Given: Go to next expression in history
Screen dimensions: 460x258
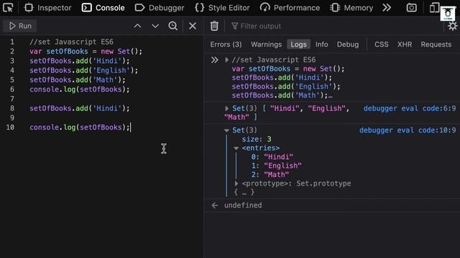Looking at the screenshot, I should pyautogui.click(x=155, y=26).
